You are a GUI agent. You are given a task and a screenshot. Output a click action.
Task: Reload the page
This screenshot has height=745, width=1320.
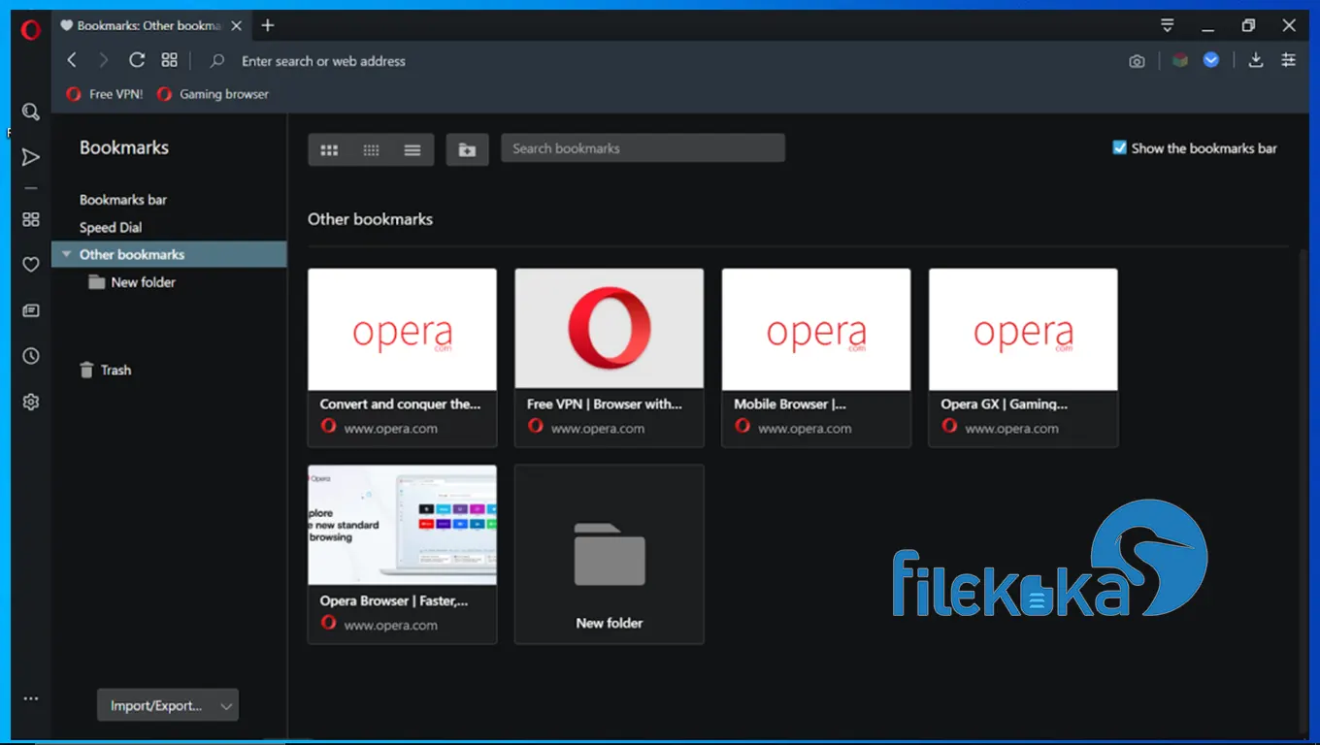click(x=137, y=60)
